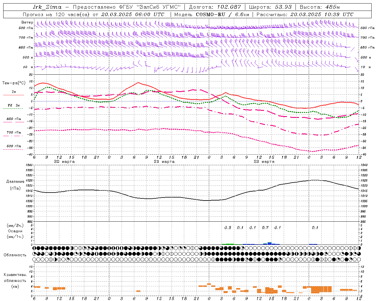Click the "21 марта" date label

[x=164, y=162]
